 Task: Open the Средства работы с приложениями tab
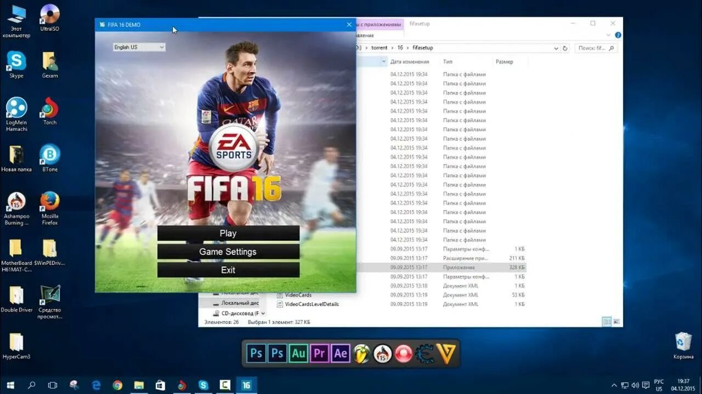[380, 24]
